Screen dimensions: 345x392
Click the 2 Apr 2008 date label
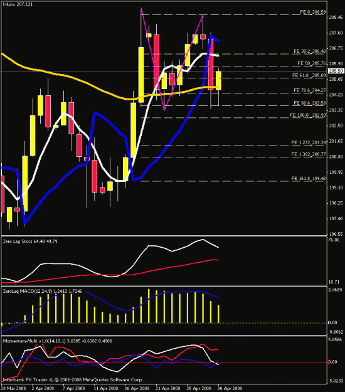coord(43,388)
